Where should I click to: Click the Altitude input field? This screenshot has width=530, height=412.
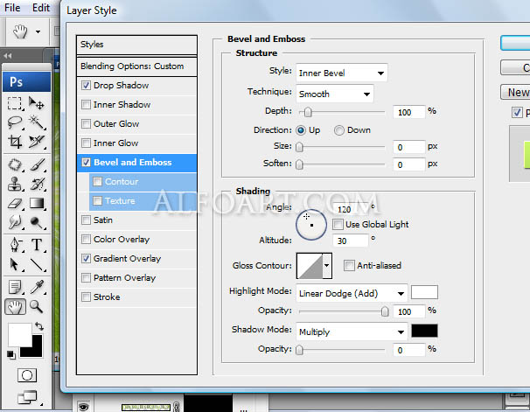[351, 241]
